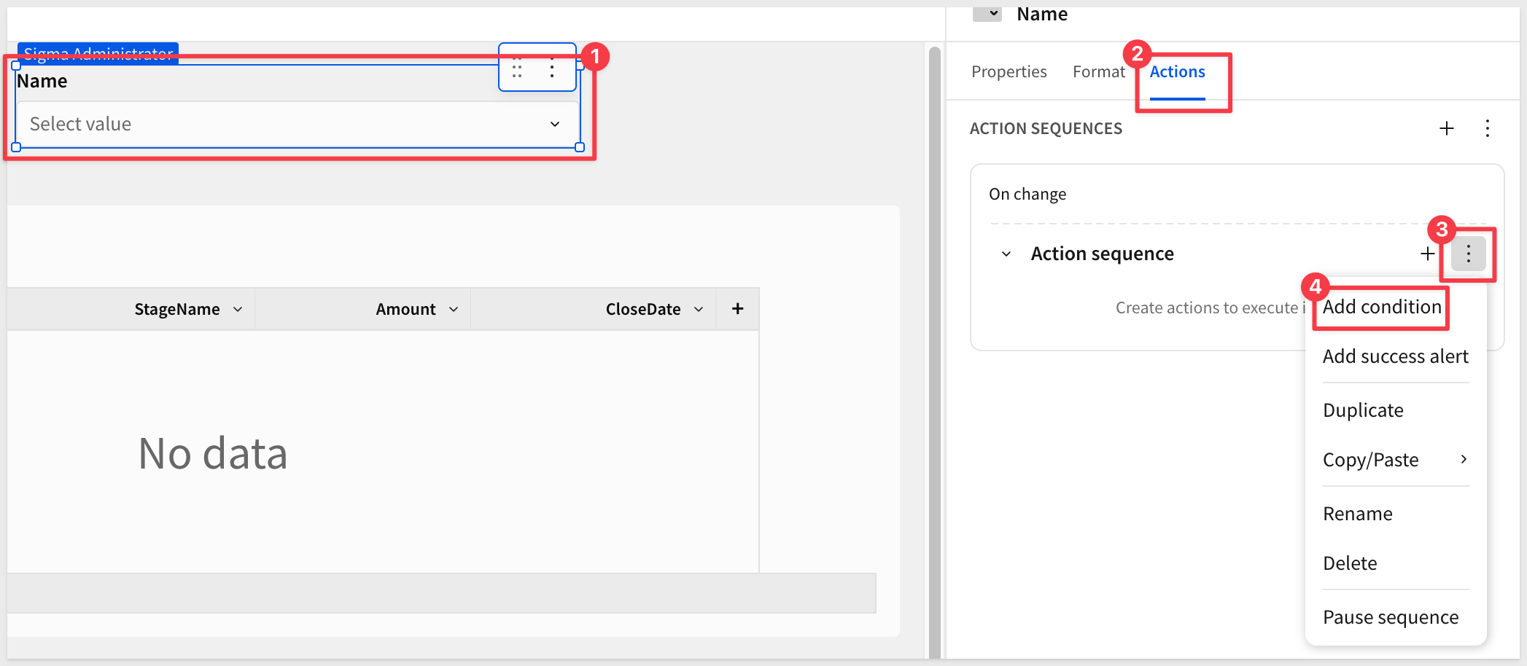Open the element type dropdown next to Name header

point(988,14)
